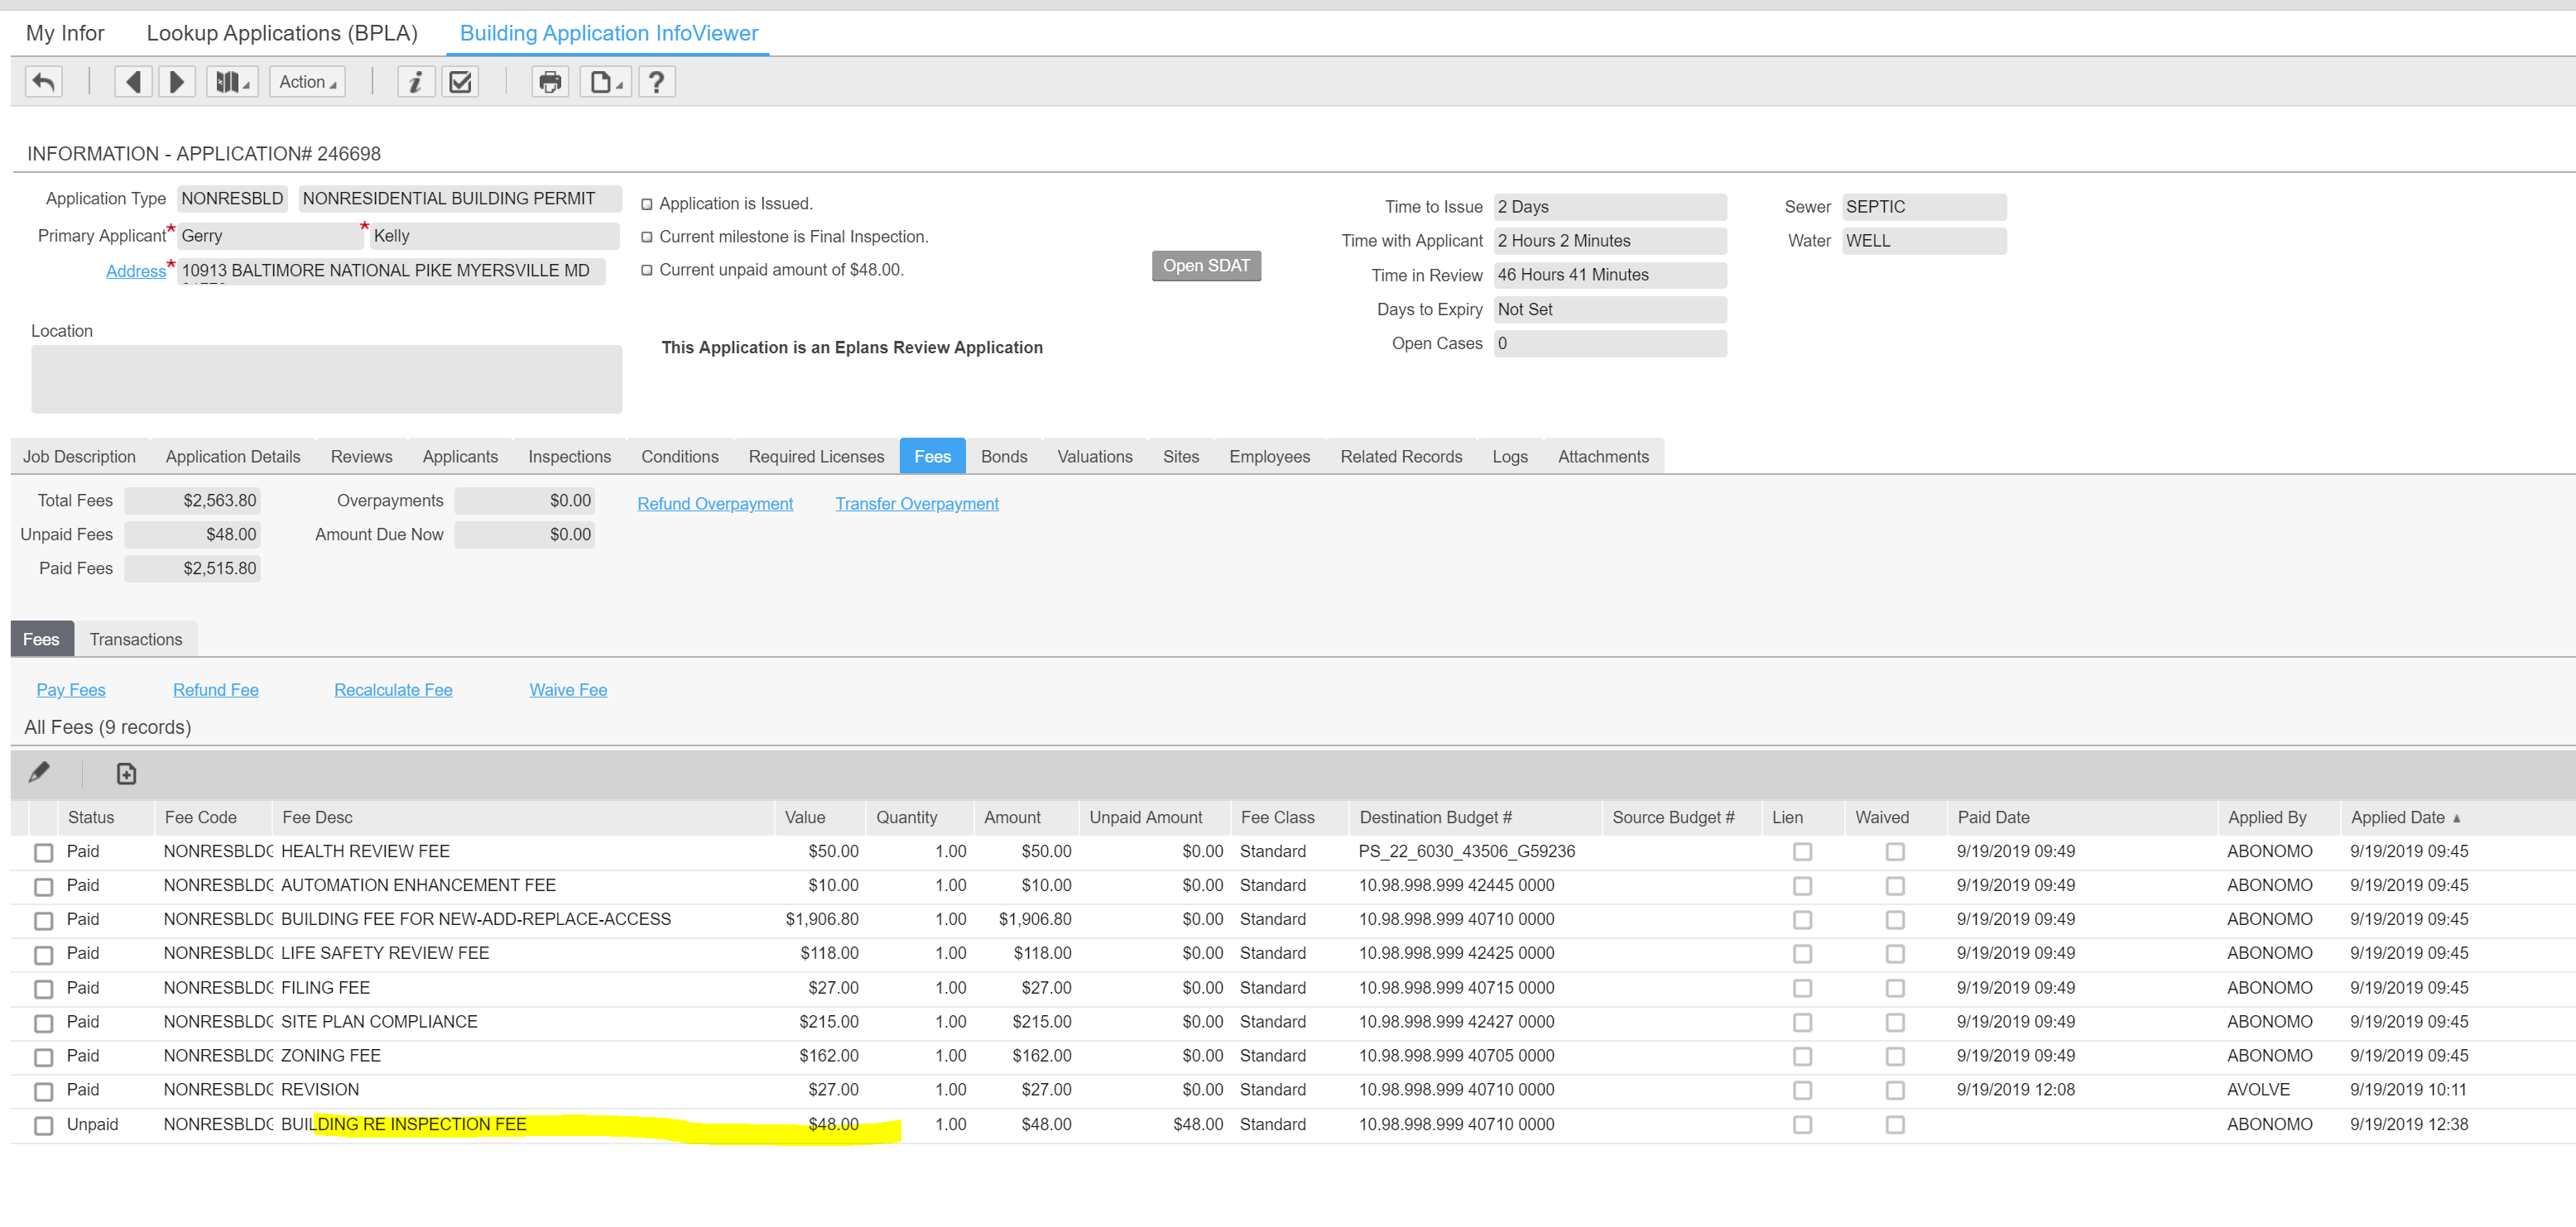Switch to the Inspections tab
Image resolution: width=2576 pixels, height=1227 pixels.
[569, 457]
